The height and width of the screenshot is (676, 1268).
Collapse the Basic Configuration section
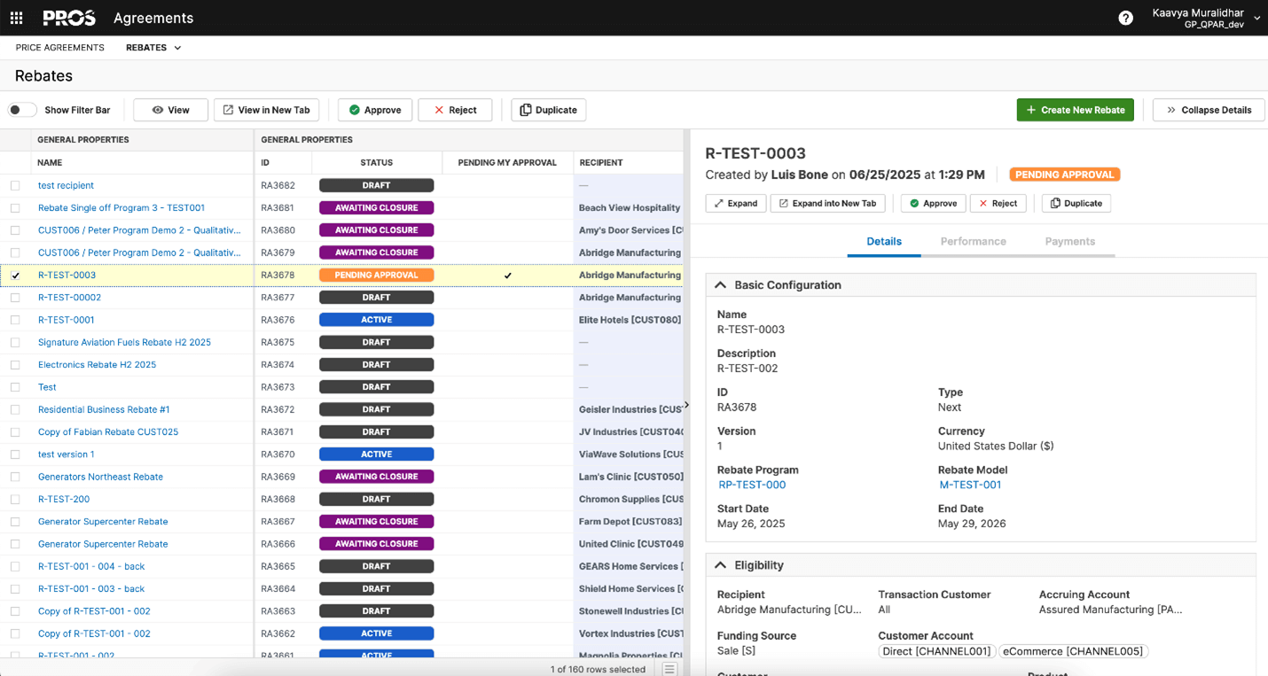(x=721, y=285)
